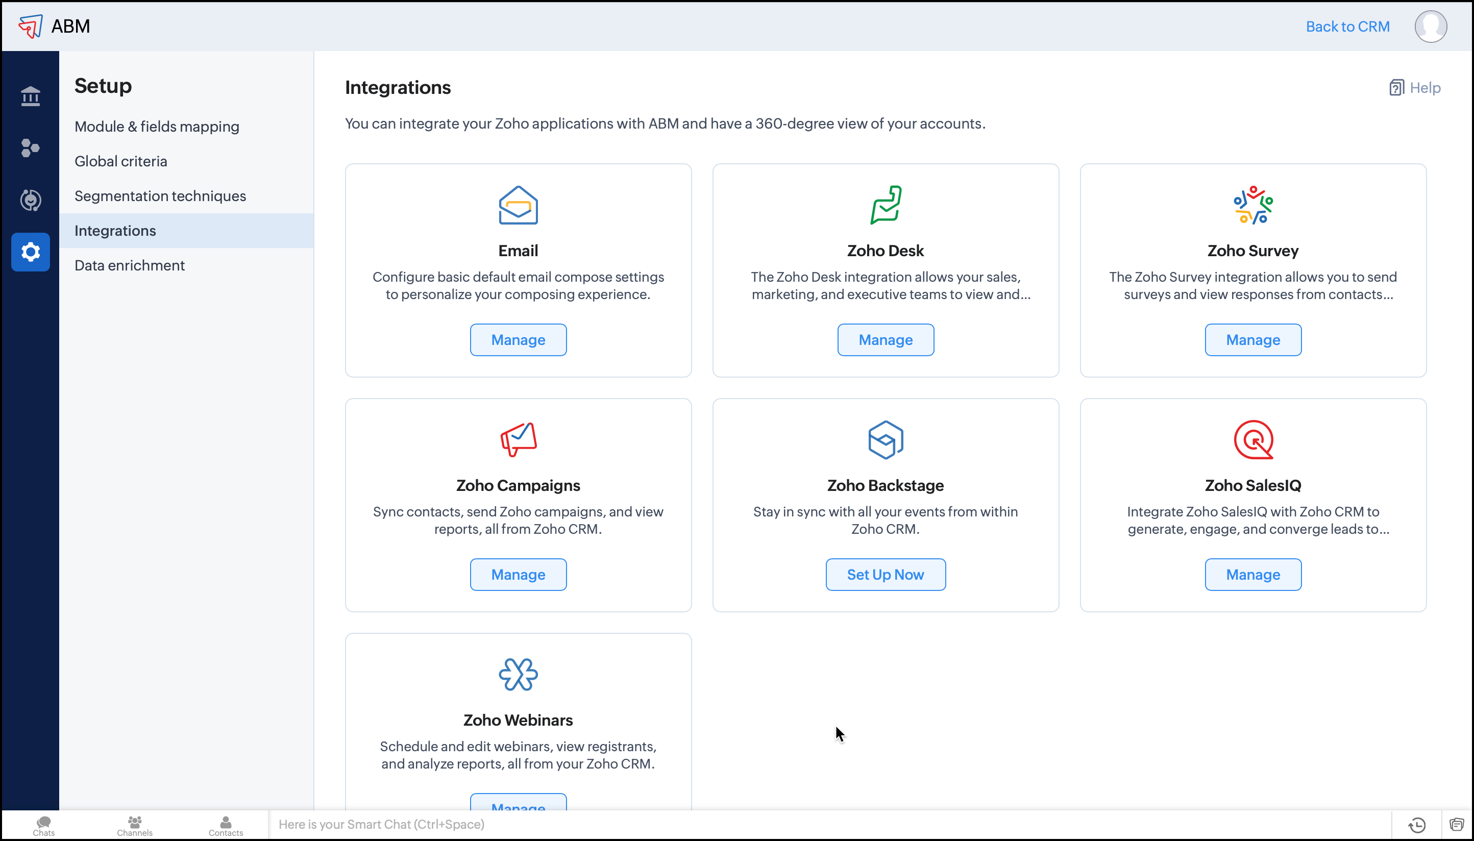Open the user profile avatar
1474x841 pixels.
(1430, 27)
